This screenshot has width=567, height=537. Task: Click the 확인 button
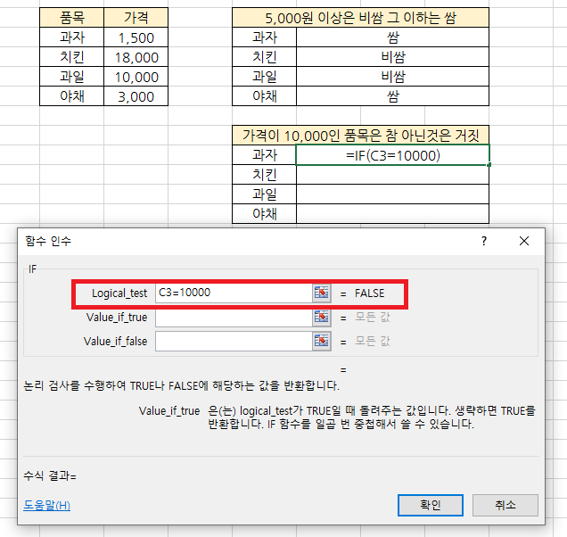point(431,505)
